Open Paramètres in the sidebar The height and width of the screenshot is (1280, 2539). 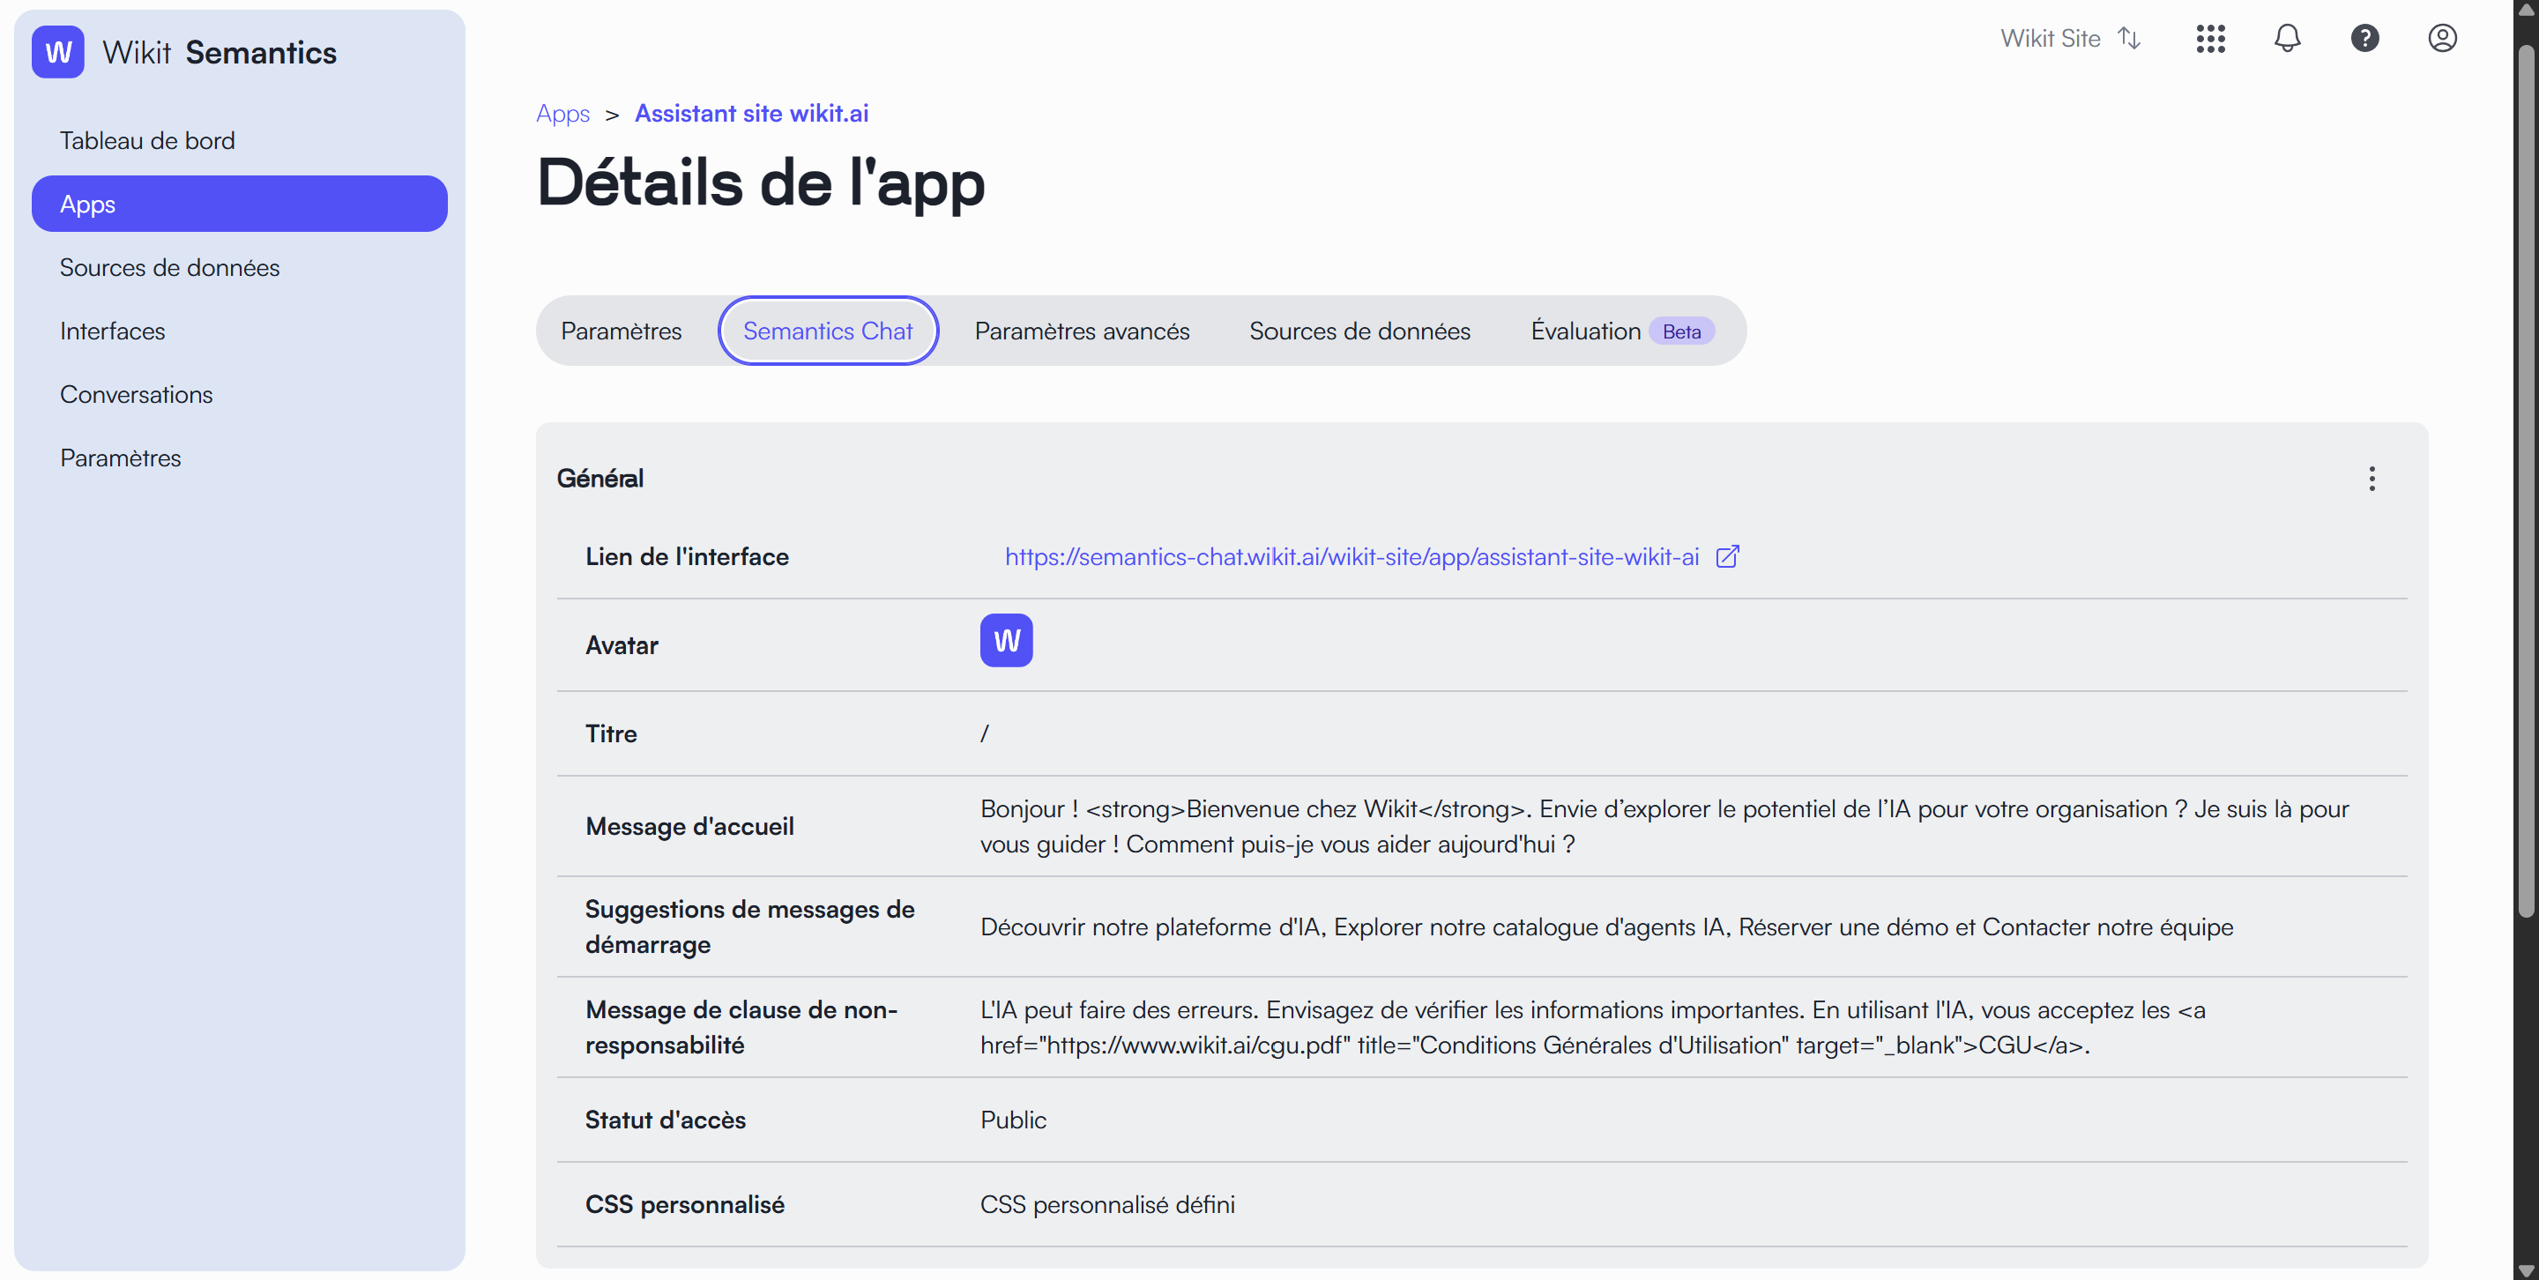[x=240, y=458]
